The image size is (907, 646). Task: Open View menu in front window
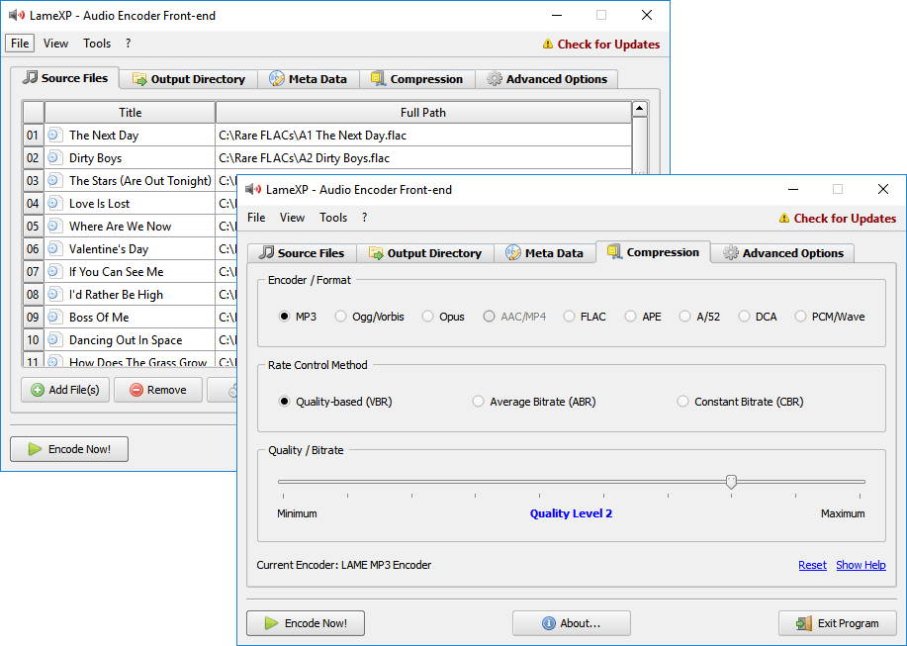292,218
